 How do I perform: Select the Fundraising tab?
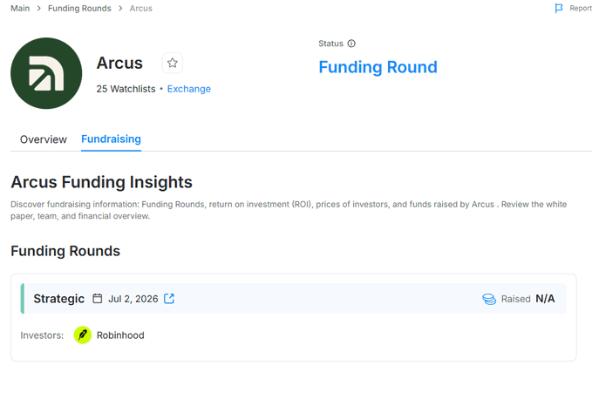tap(111, 139)
